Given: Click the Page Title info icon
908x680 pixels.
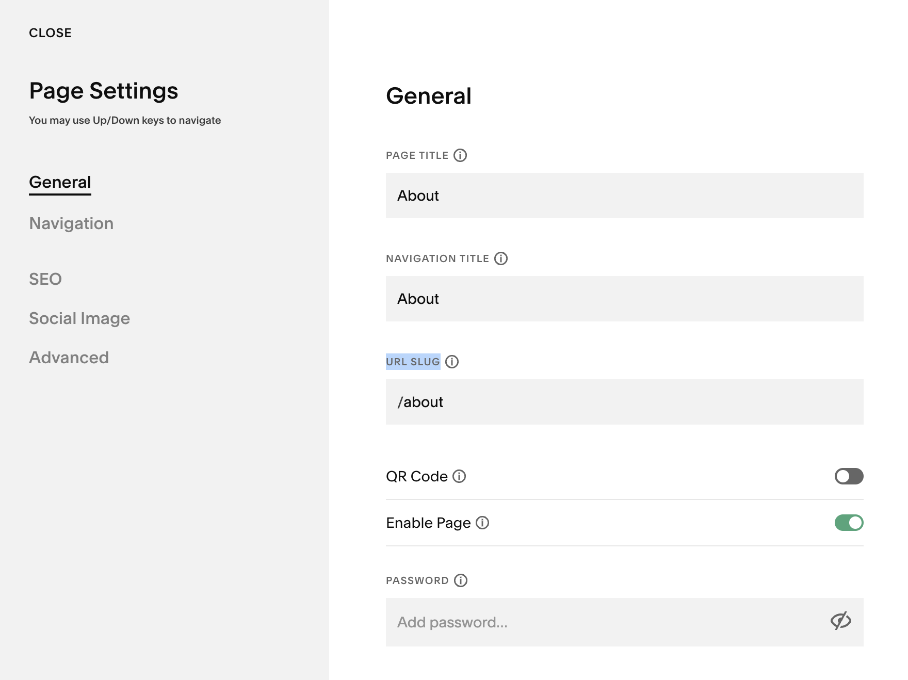Looking at the screenshot, I should click(460, 155).
